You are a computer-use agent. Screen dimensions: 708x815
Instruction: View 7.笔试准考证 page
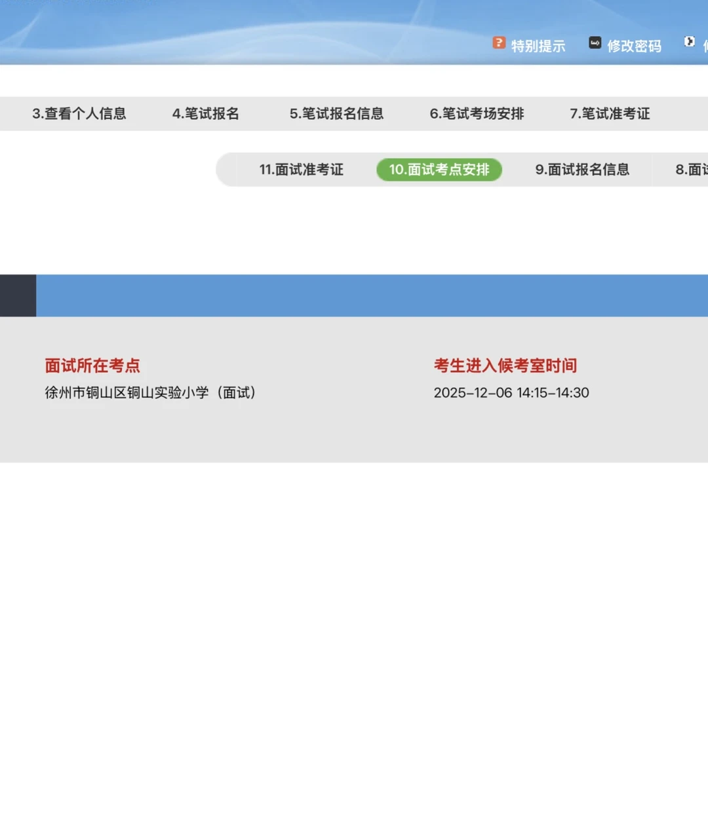tap(610, 113)
